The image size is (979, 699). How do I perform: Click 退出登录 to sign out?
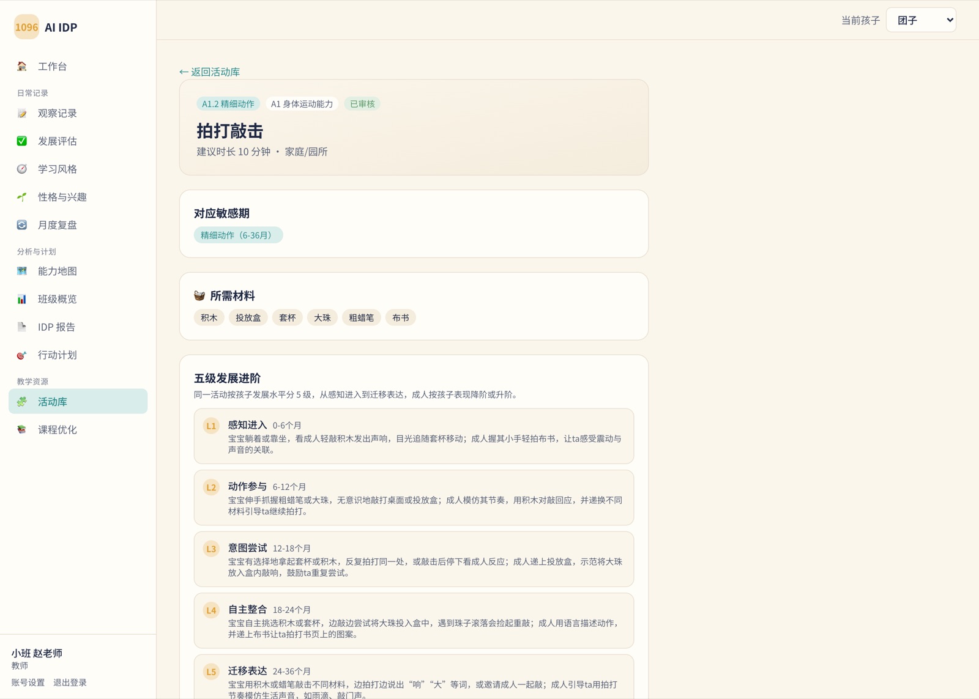(70, 682)
